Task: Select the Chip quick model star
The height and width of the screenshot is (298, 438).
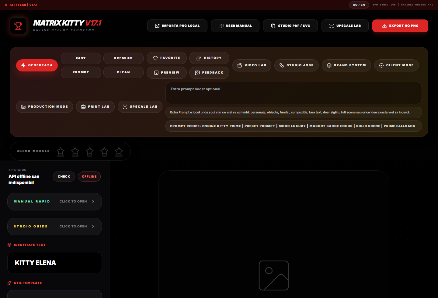Action: tap(104, 151)
